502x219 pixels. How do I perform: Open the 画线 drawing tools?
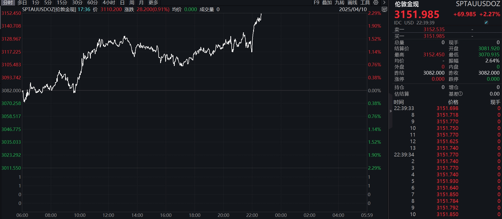(x=352, y=3)
